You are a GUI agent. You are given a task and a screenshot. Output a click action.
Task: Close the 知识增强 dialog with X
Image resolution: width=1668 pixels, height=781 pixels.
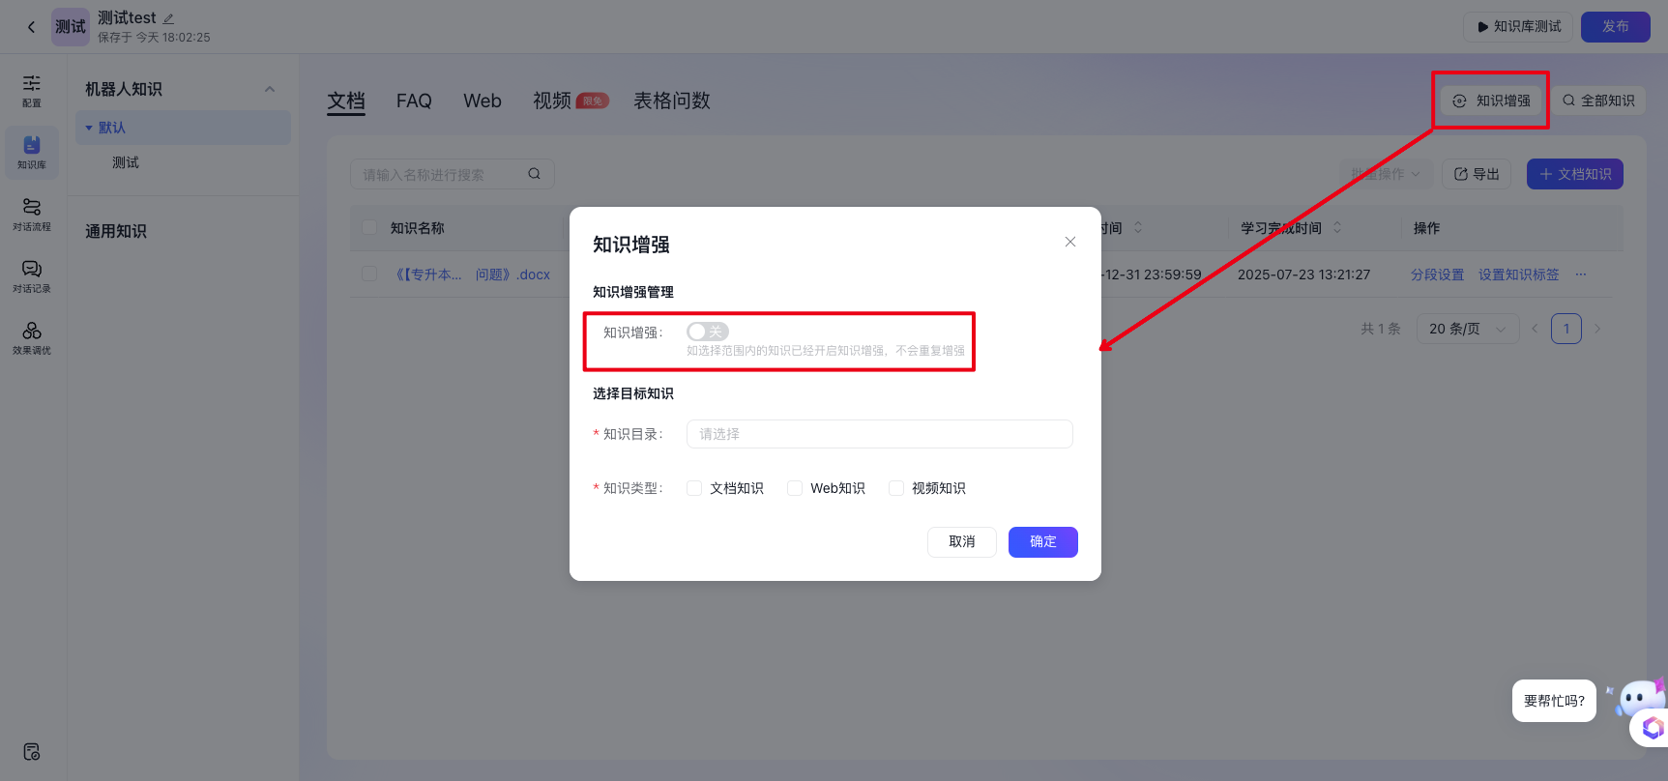[x=1069, y=242]
